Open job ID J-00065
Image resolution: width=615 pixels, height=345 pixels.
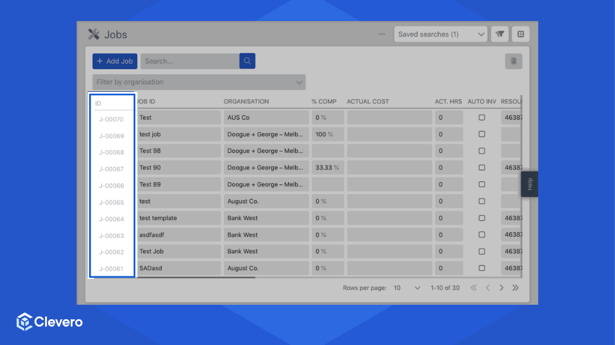111,203
